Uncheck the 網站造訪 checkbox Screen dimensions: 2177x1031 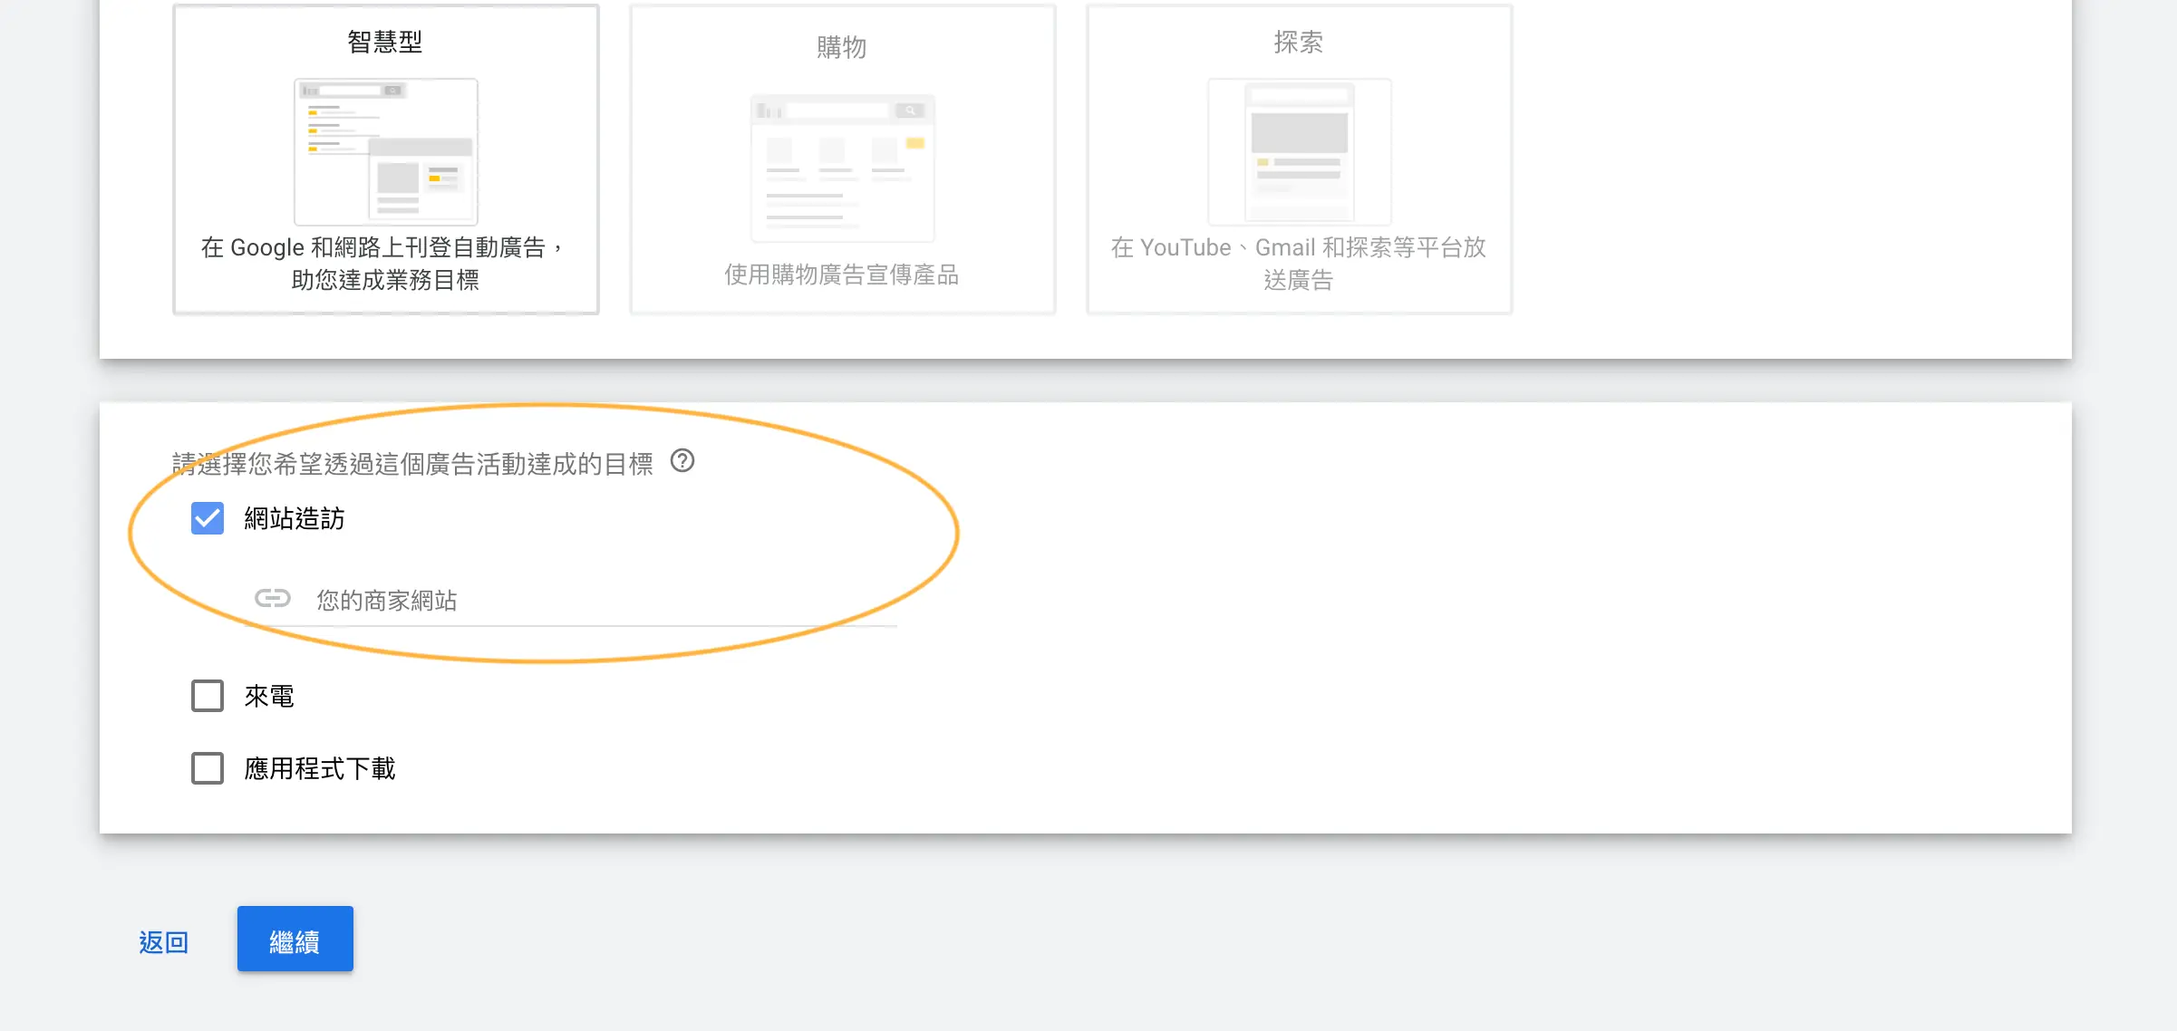pos(208,519)
